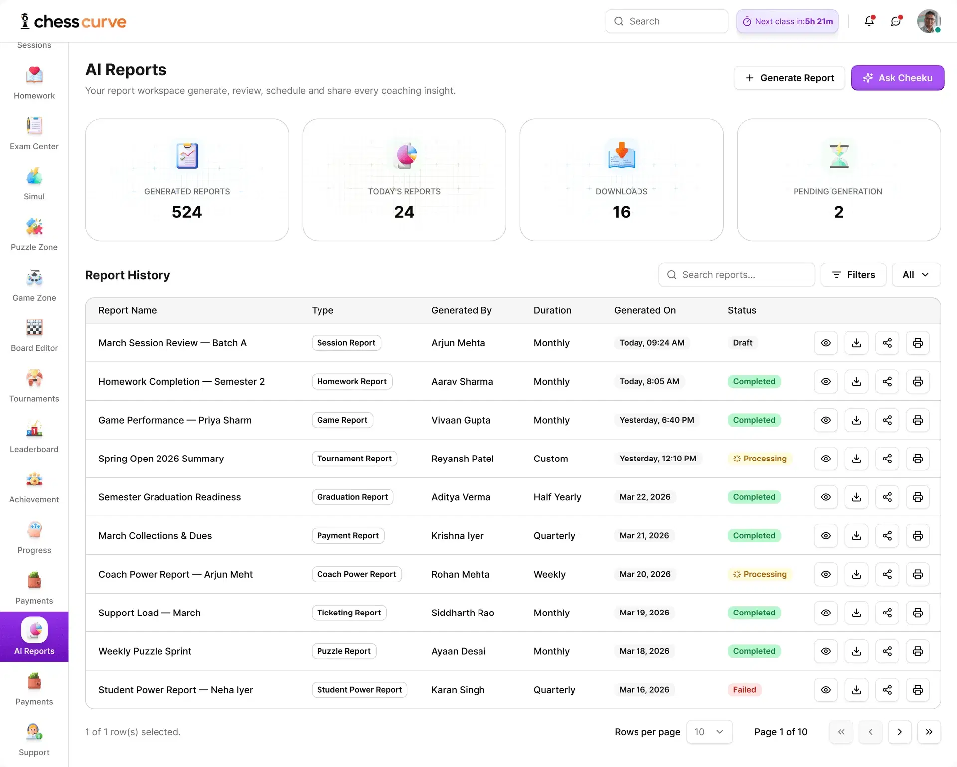Open the Leaderboard page
This screenshot has height=767, width=957.
[34, 437]
